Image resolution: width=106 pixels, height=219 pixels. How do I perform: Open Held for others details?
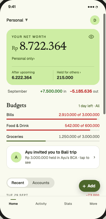[69, 72]
